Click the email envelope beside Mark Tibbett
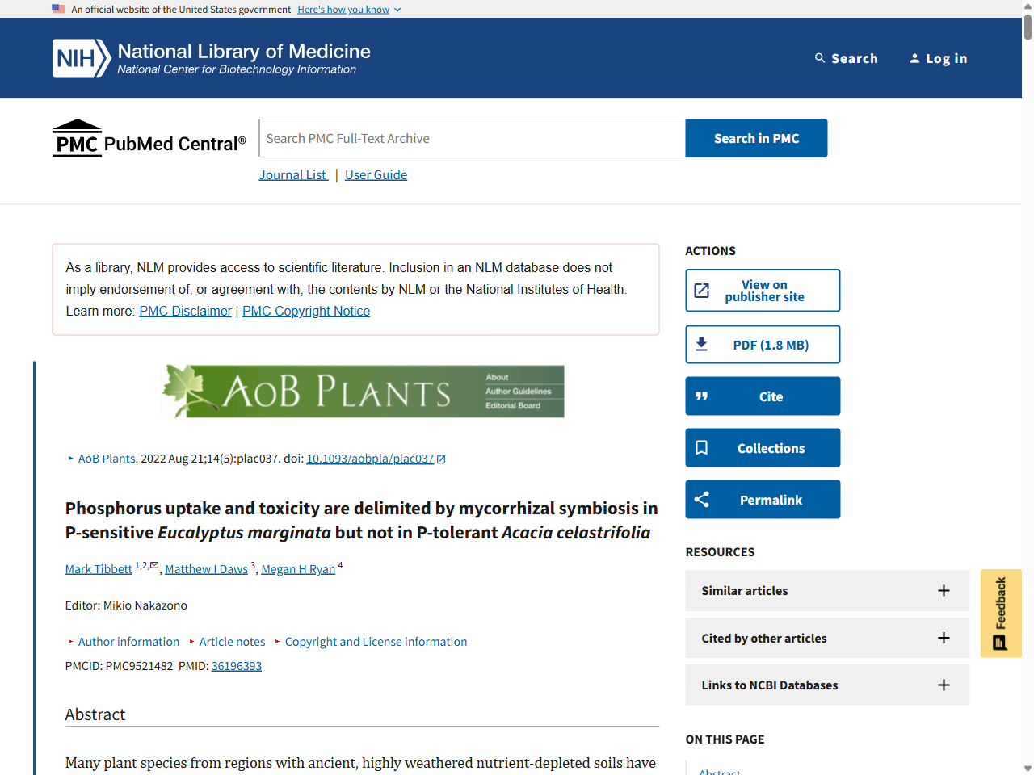Viewport: 1034px width, 775px height. [154, 564]
